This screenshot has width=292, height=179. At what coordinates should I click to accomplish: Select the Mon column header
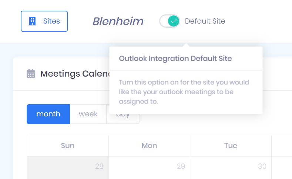[149, 145]
